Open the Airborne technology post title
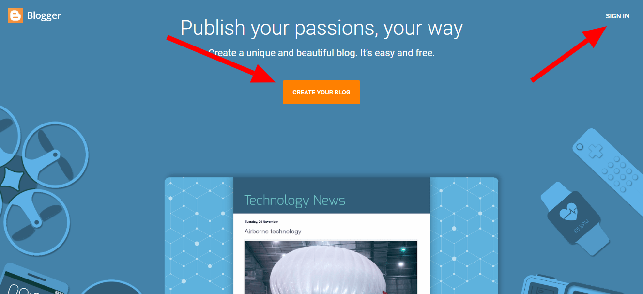 pyautogui.click(x=273, y=232)
